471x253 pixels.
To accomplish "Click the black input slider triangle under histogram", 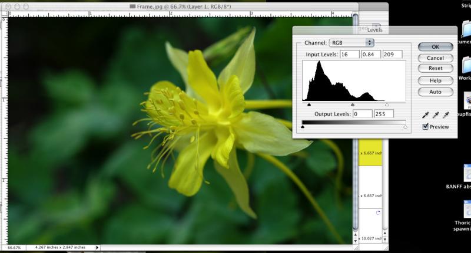I will pyautogui.click(x=309, y=105).
